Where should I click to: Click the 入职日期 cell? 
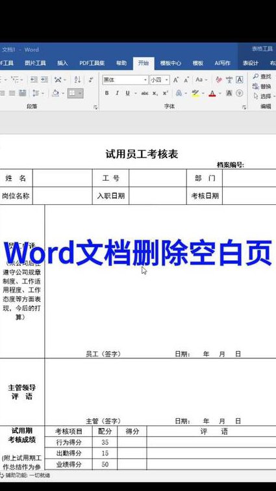click(110, 196)
